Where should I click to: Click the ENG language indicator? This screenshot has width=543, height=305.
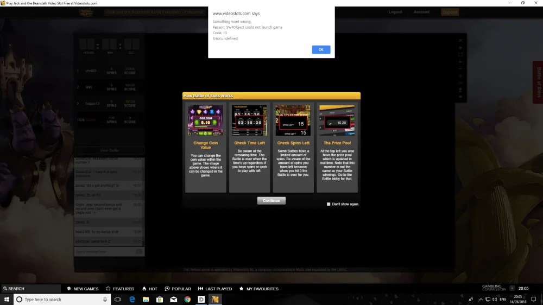(x=503, y=299)
